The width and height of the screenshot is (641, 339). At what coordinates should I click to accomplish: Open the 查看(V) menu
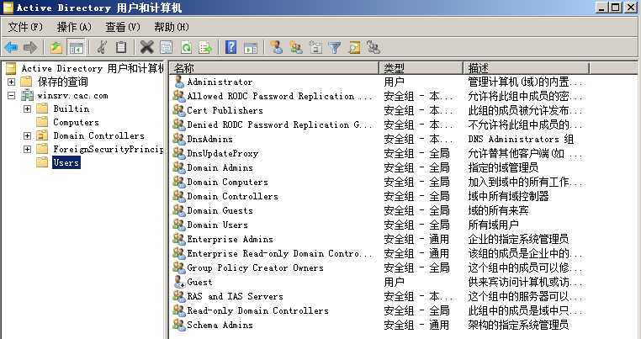123,28
